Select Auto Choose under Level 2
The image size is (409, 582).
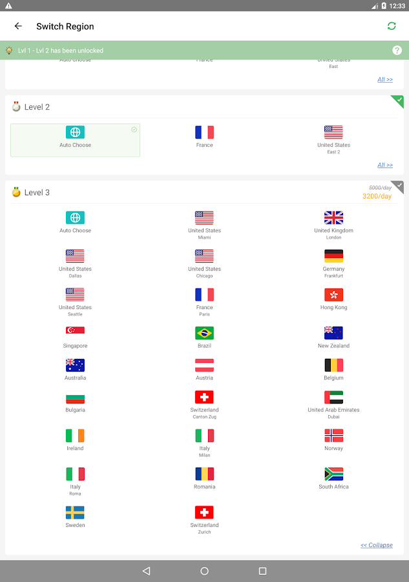point(75,140)
